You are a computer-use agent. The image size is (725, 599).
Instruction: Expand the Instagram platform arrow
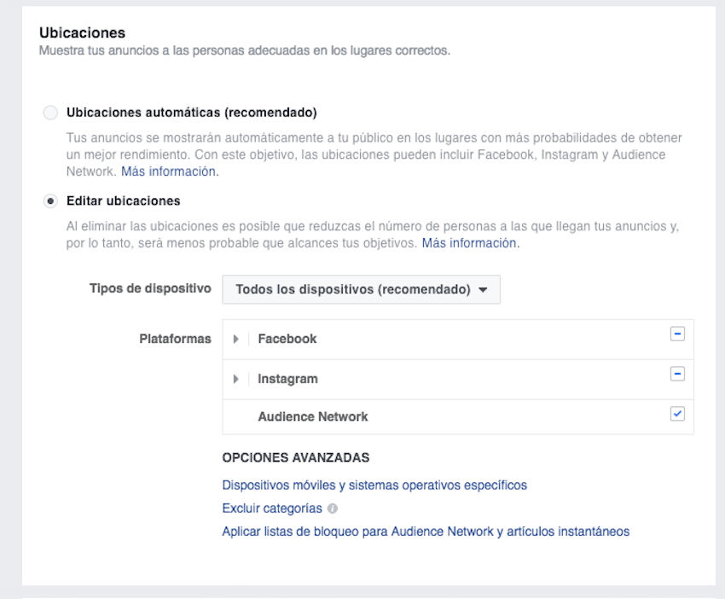235,380
